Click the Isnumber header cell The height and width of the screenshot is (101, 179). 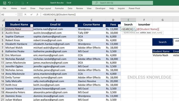(144, 24)
